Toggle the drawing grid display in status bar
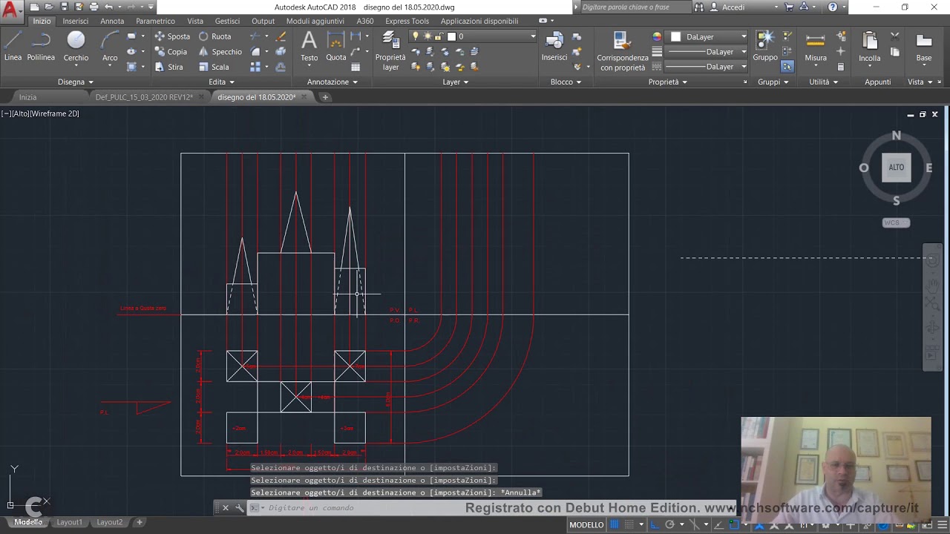 615,524
